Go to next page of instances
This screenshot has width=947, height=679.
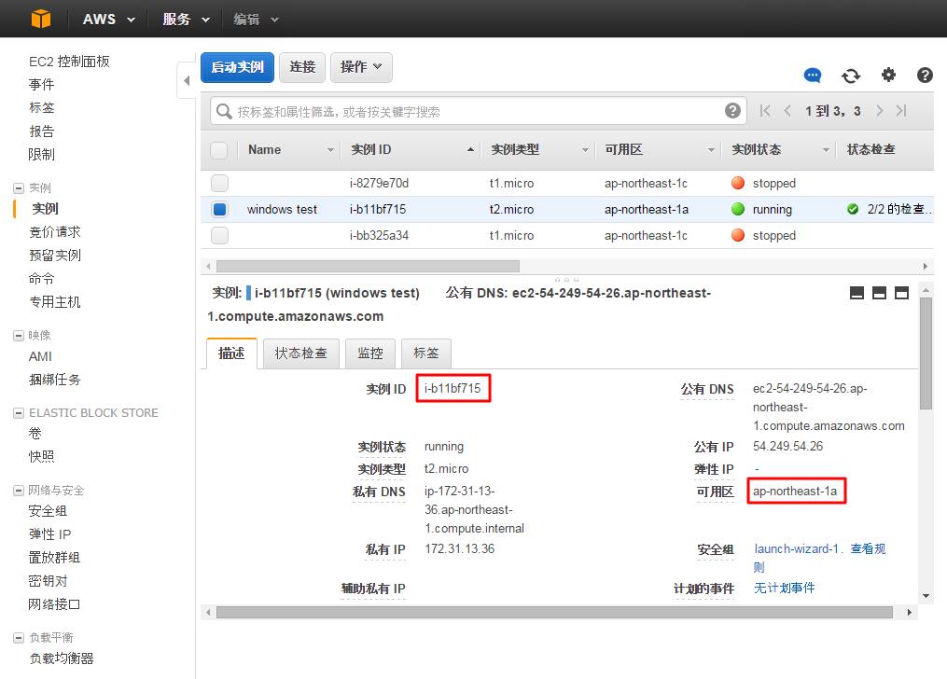tap(879, 111)
